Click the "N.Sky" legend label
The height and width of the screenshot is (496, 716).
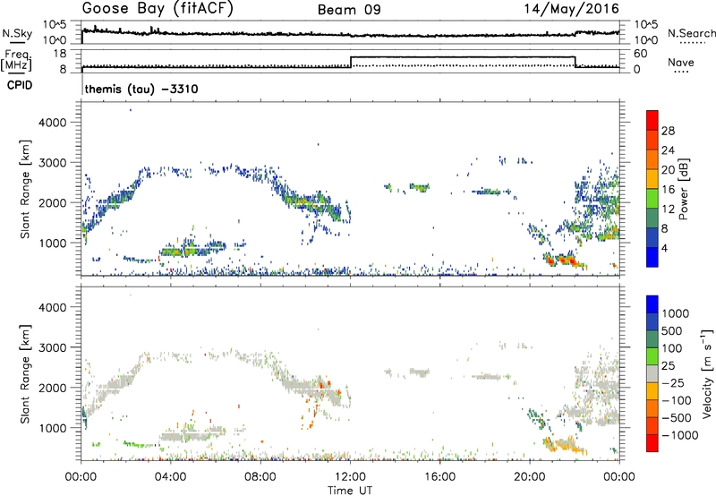(17, 33)
